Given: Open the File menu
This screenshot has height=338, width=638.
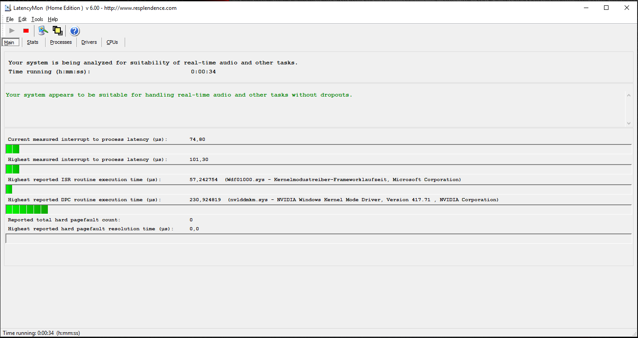Looking at the screenshot, I should click(10, 19).
